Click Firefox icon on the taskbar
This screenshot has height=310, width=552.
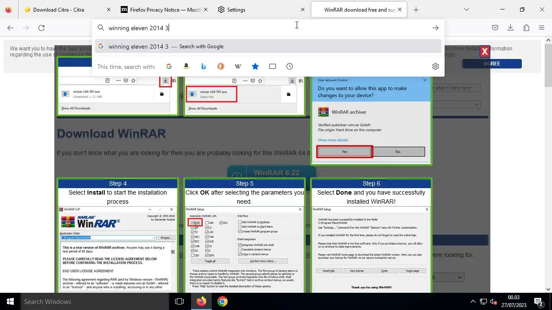click(201, 301)
